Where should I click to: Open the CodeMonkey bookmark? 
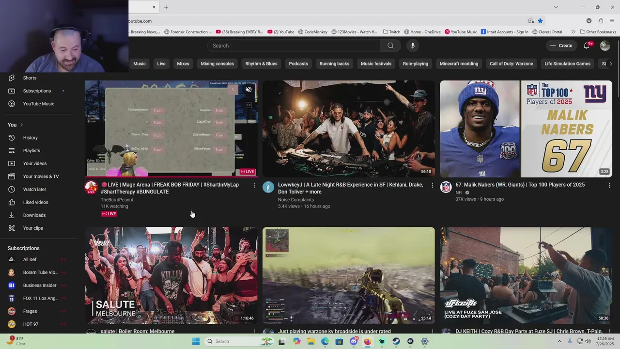click(312, 32)
